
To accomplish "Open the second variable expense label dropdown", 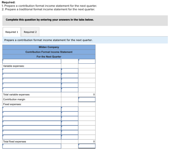I will pos(32,76).
